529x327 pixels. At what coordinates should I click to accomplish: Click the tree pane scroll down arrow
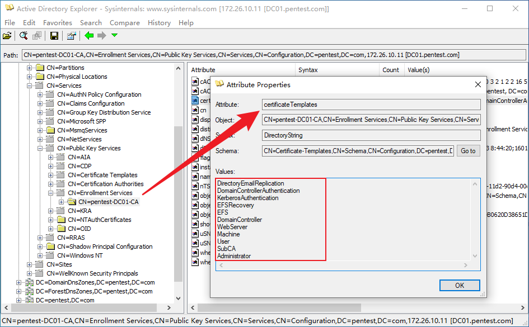(178, 298)
